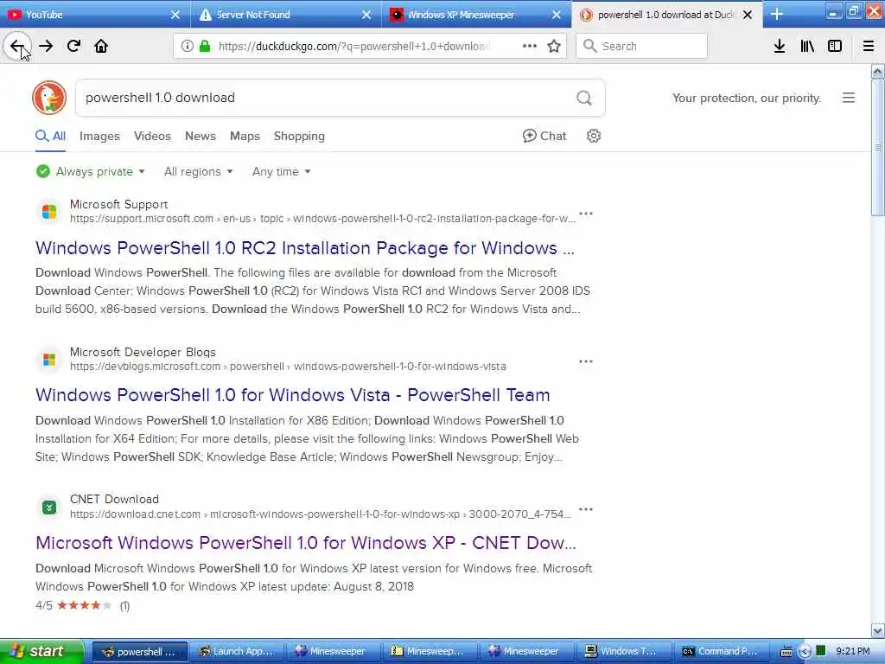Click Your protection, our priority text
Viewport: 885px width, 664px height.
pyautogui.click(x=746, y=98)
